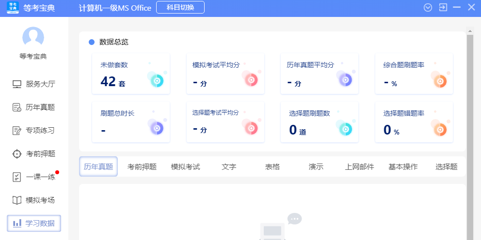Click the 选择题错题率 data card
This screenshot has height=240, width=481.
tap(414, 122)
